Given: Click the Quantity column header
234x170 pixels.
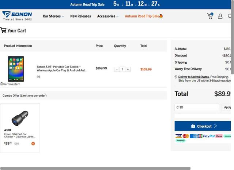Looking at the screenshot, I should 120,46.
